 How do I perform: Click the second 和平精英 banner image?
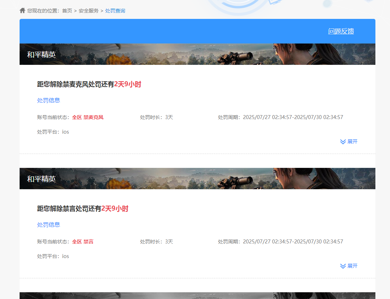[197, 179]
